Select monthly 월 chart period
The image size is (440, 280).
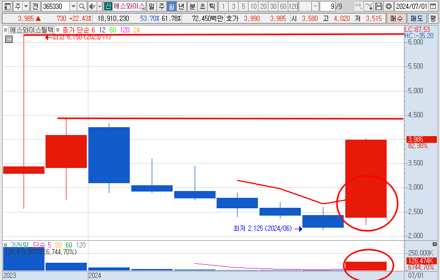tap(172, 6)
